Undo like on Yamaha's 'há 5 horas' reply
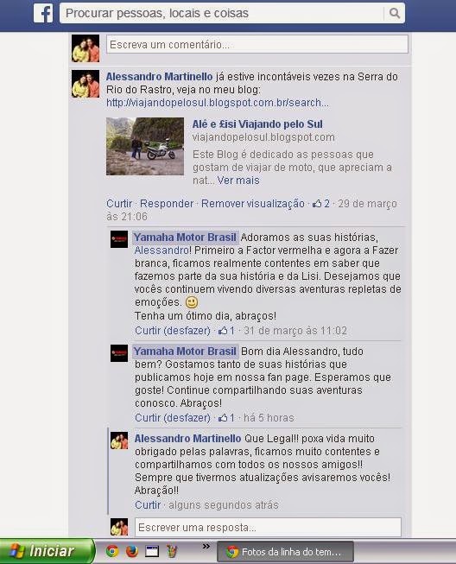Screen dimensions: 456x564 pyautogui.click(x=173, y=418)
